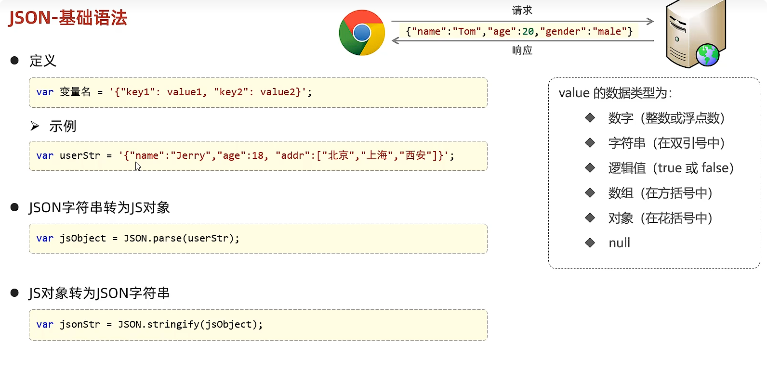Viewport: 767px width, 369px height.
Task: Click the arrow bullet beside 示例
Action: [35, 126]
